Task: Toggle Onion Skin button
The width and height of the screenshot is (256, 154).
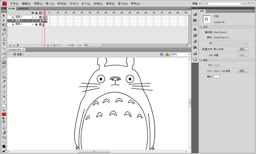Action: point(48,45)
